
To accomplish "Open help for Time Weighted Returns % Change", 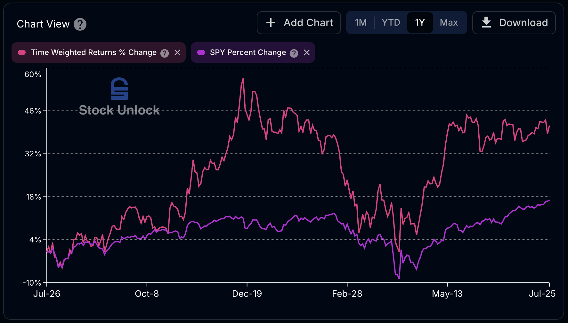I will pyautogui.click(x=165, y=53).
